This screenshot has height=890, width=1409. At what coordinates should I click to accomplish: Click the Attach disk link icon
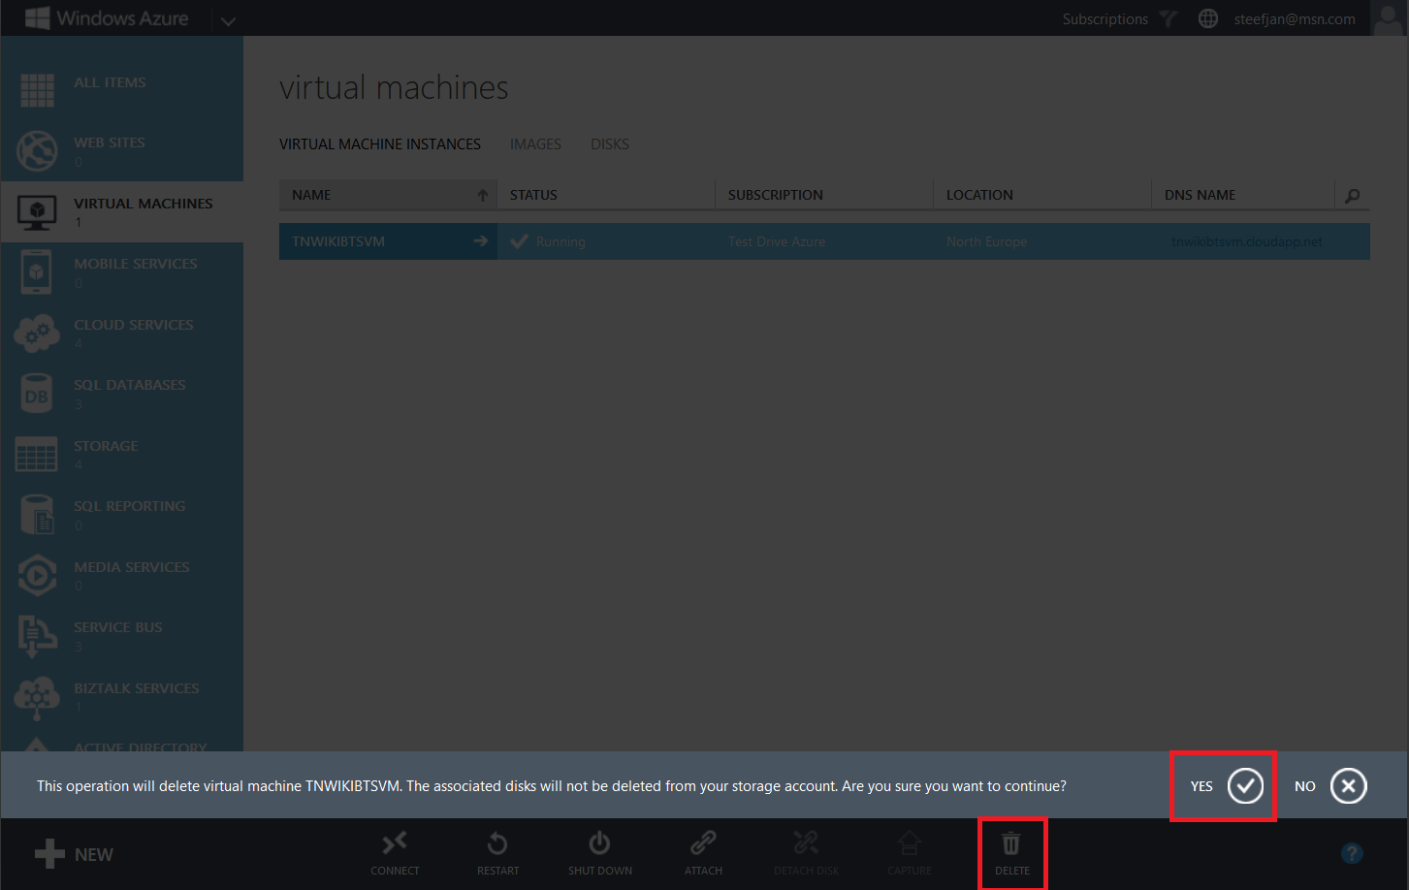click(703, 842)
